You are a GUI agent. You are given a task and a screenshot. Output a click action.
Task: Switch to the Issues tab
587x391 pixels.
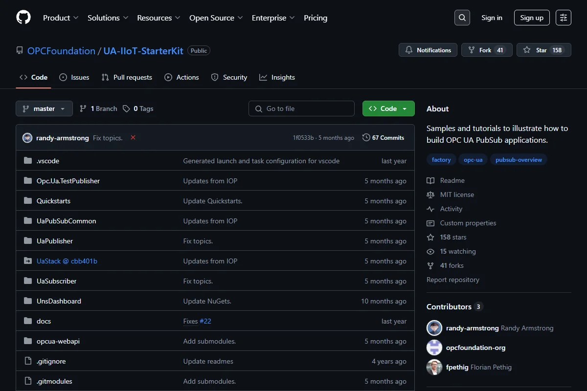pyautogui.click(x=74, y=77)
